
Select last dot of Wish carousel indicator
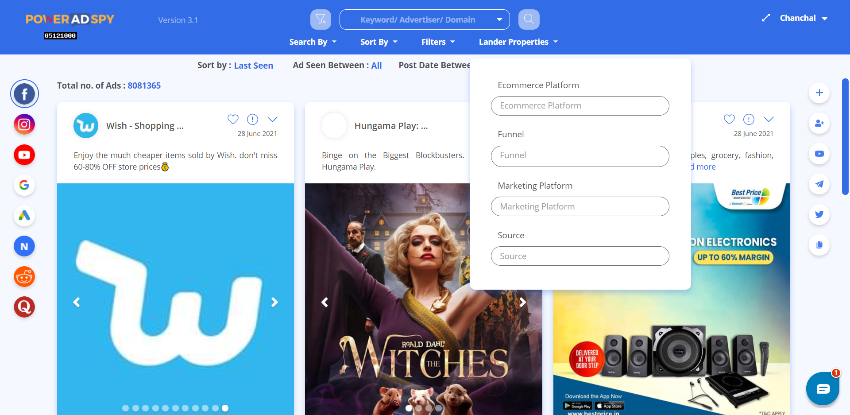click(225, 408)
